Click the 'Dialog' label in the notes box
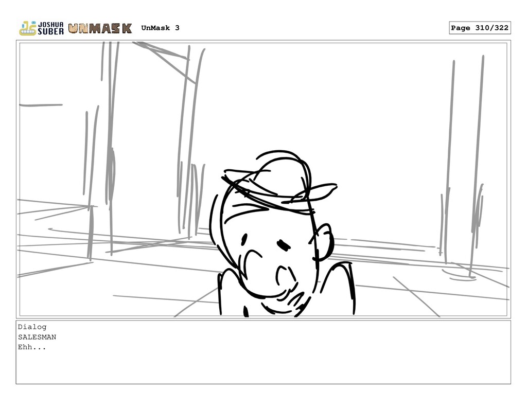This screenshot has height=408, width=527. tap(32, 327)
